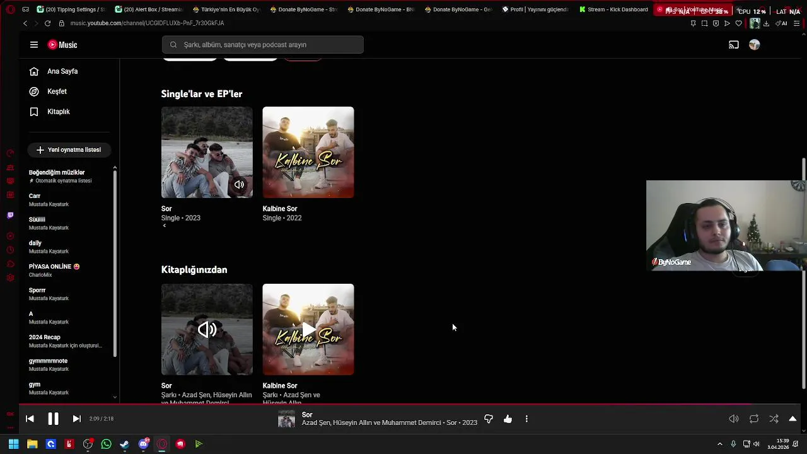807x454 pixels.
Task: Click the Sor title under Single'lar ve EP'ler
Action: pos(166,209)
